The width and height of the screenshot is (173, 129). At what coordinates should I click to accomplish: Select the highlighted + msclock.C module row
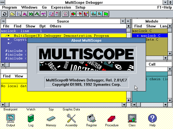coord(150,36)
